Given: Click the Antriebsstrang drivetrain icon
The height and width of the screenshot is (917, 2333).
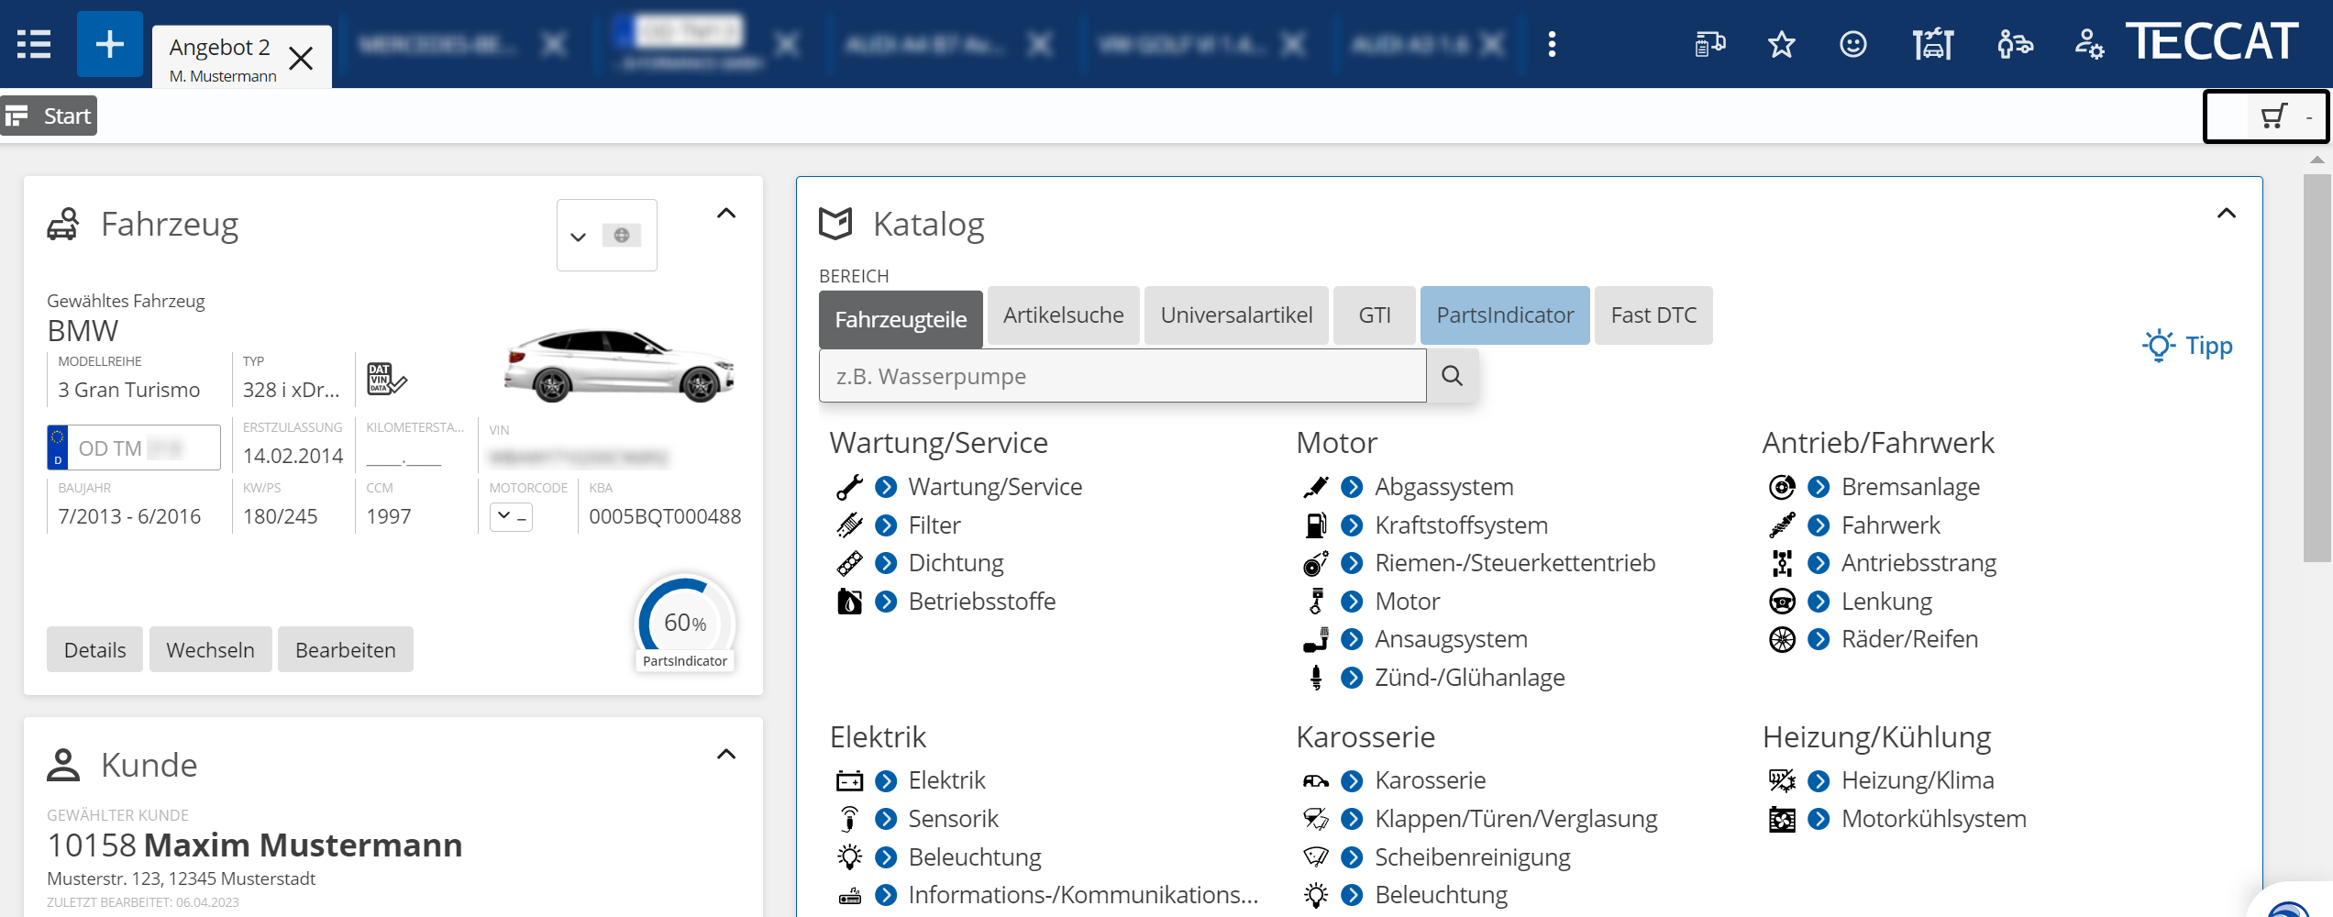Looking at the screenshot, I should (x=1782, y=563).
